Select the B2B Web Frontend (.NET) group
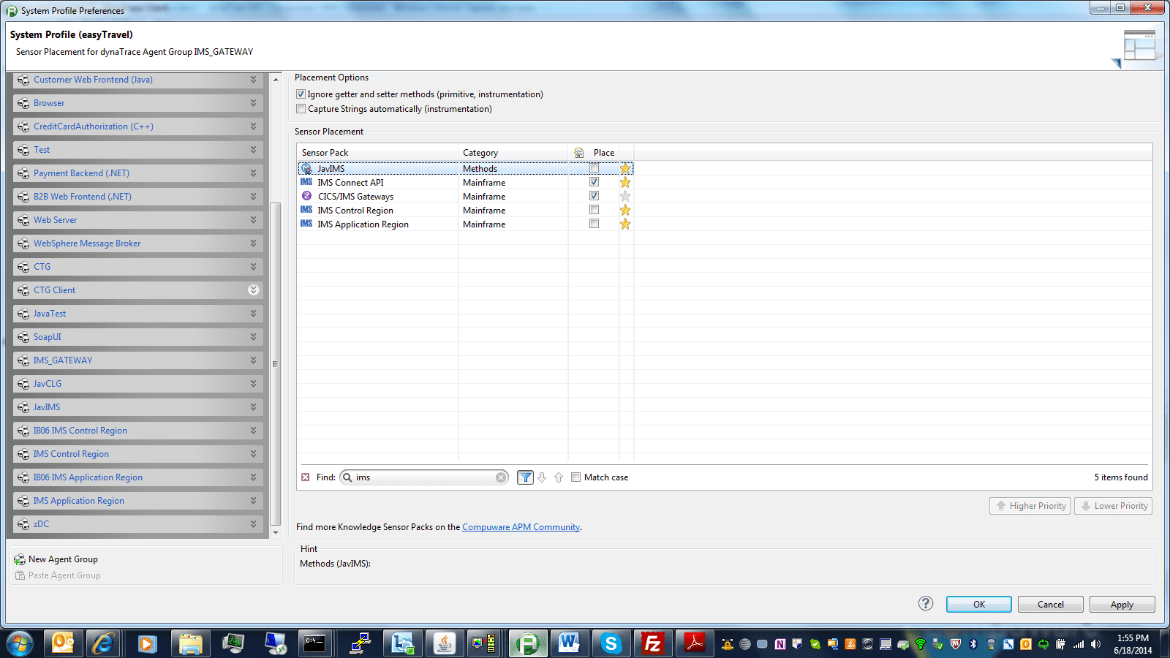Image resolution: width=1170 pixels, height=658 pixels. 138,197
